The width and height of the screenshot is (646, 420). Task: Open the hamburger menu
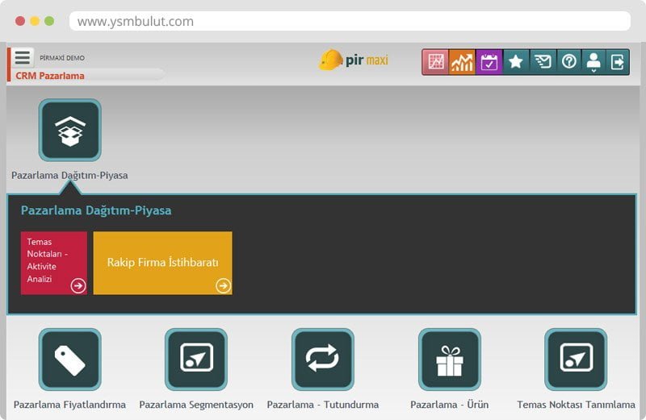(x=23, y=58)
